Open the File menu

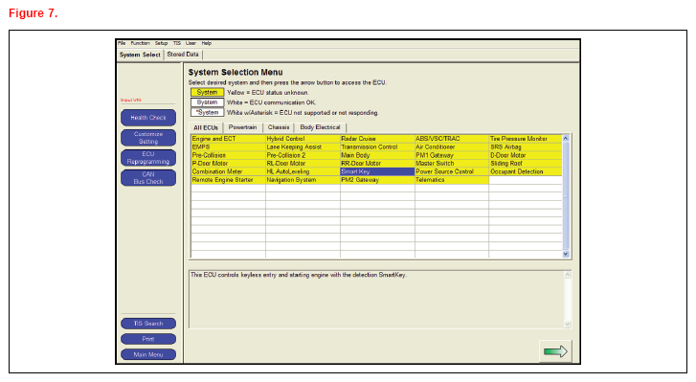(x=122, y=43)
